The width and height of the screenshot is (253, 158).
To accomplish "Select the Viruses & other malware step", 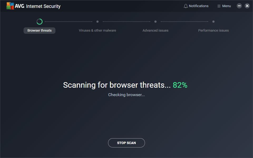I will (98, 31).
